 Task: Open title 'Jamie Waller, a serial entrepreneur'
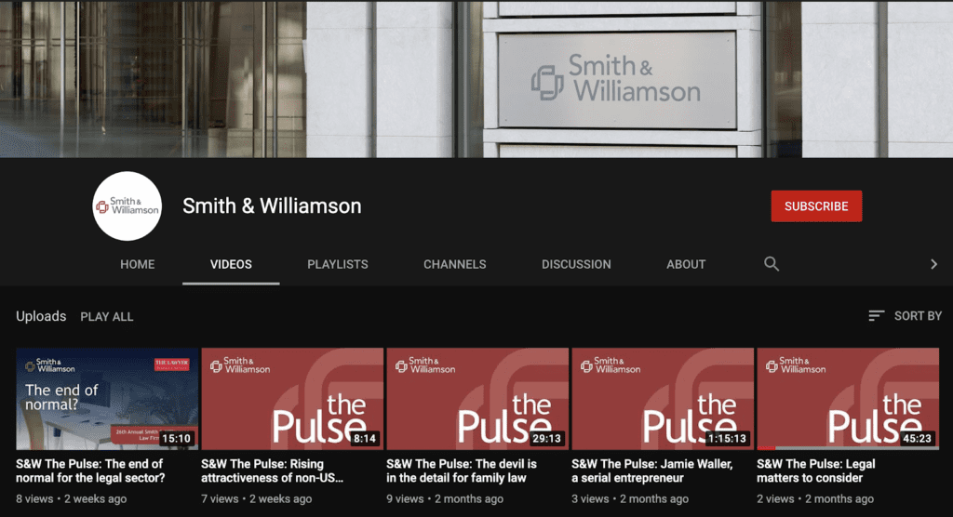tap(652, 471)
